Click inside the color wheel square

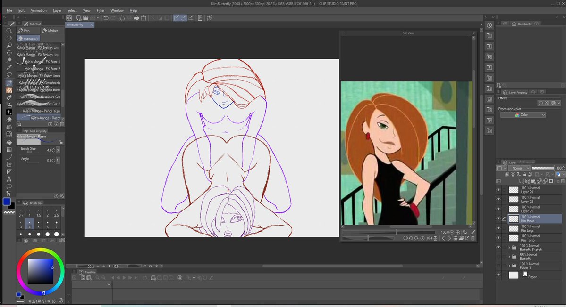click(41, 271)
